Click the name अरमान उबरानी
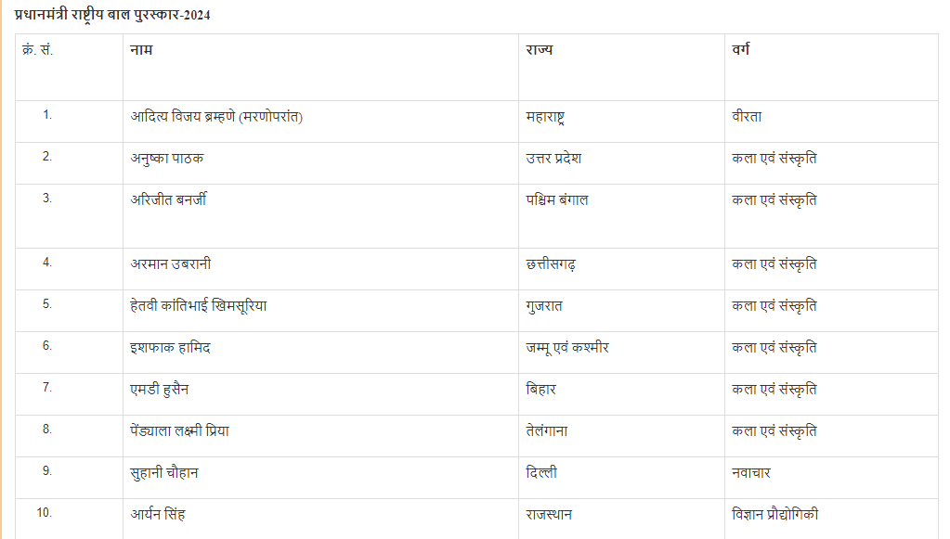The width and height of the screenshot is (950, 539). [170, 264]
